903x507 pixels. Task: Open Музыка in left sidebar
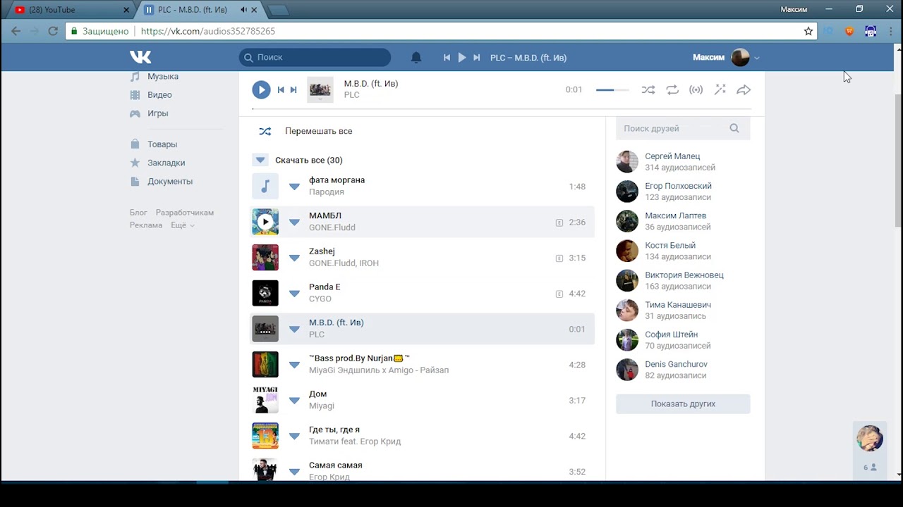[x=162, y=76]
